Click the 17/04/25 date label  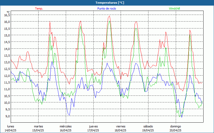click(x=93, y=130)
